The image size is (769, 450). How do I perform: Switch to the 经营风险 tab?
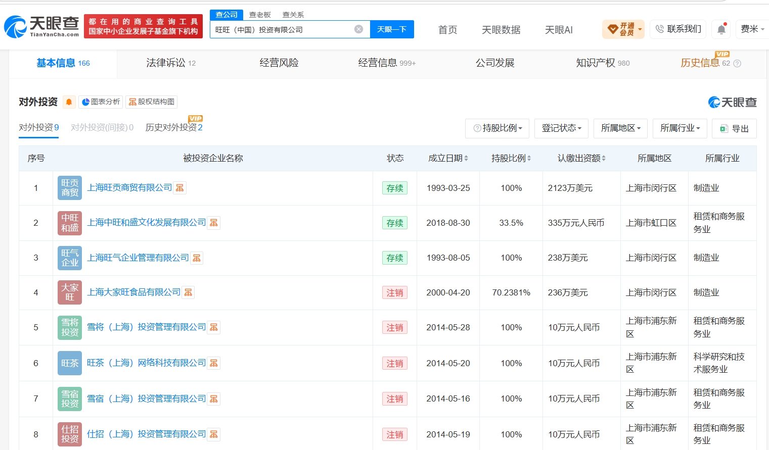pyautogui.click(x=279, y=63)
